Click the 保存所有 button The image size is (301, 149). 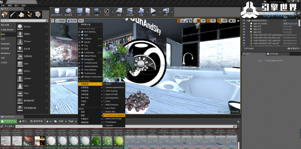pos(36,121)
